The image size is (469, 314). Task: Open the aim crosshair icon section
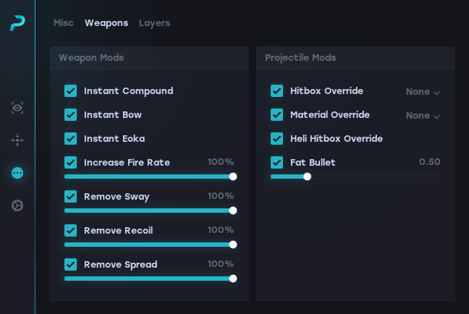[17, 140]
